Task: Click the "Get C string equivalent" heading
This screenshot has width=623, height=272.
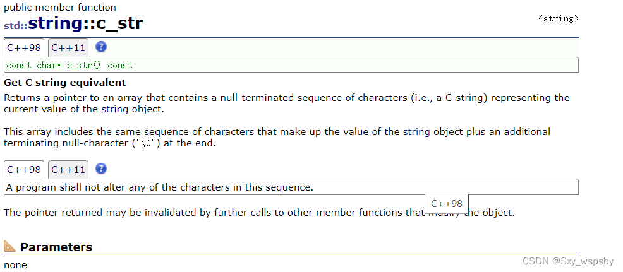Action: [64, 83]
